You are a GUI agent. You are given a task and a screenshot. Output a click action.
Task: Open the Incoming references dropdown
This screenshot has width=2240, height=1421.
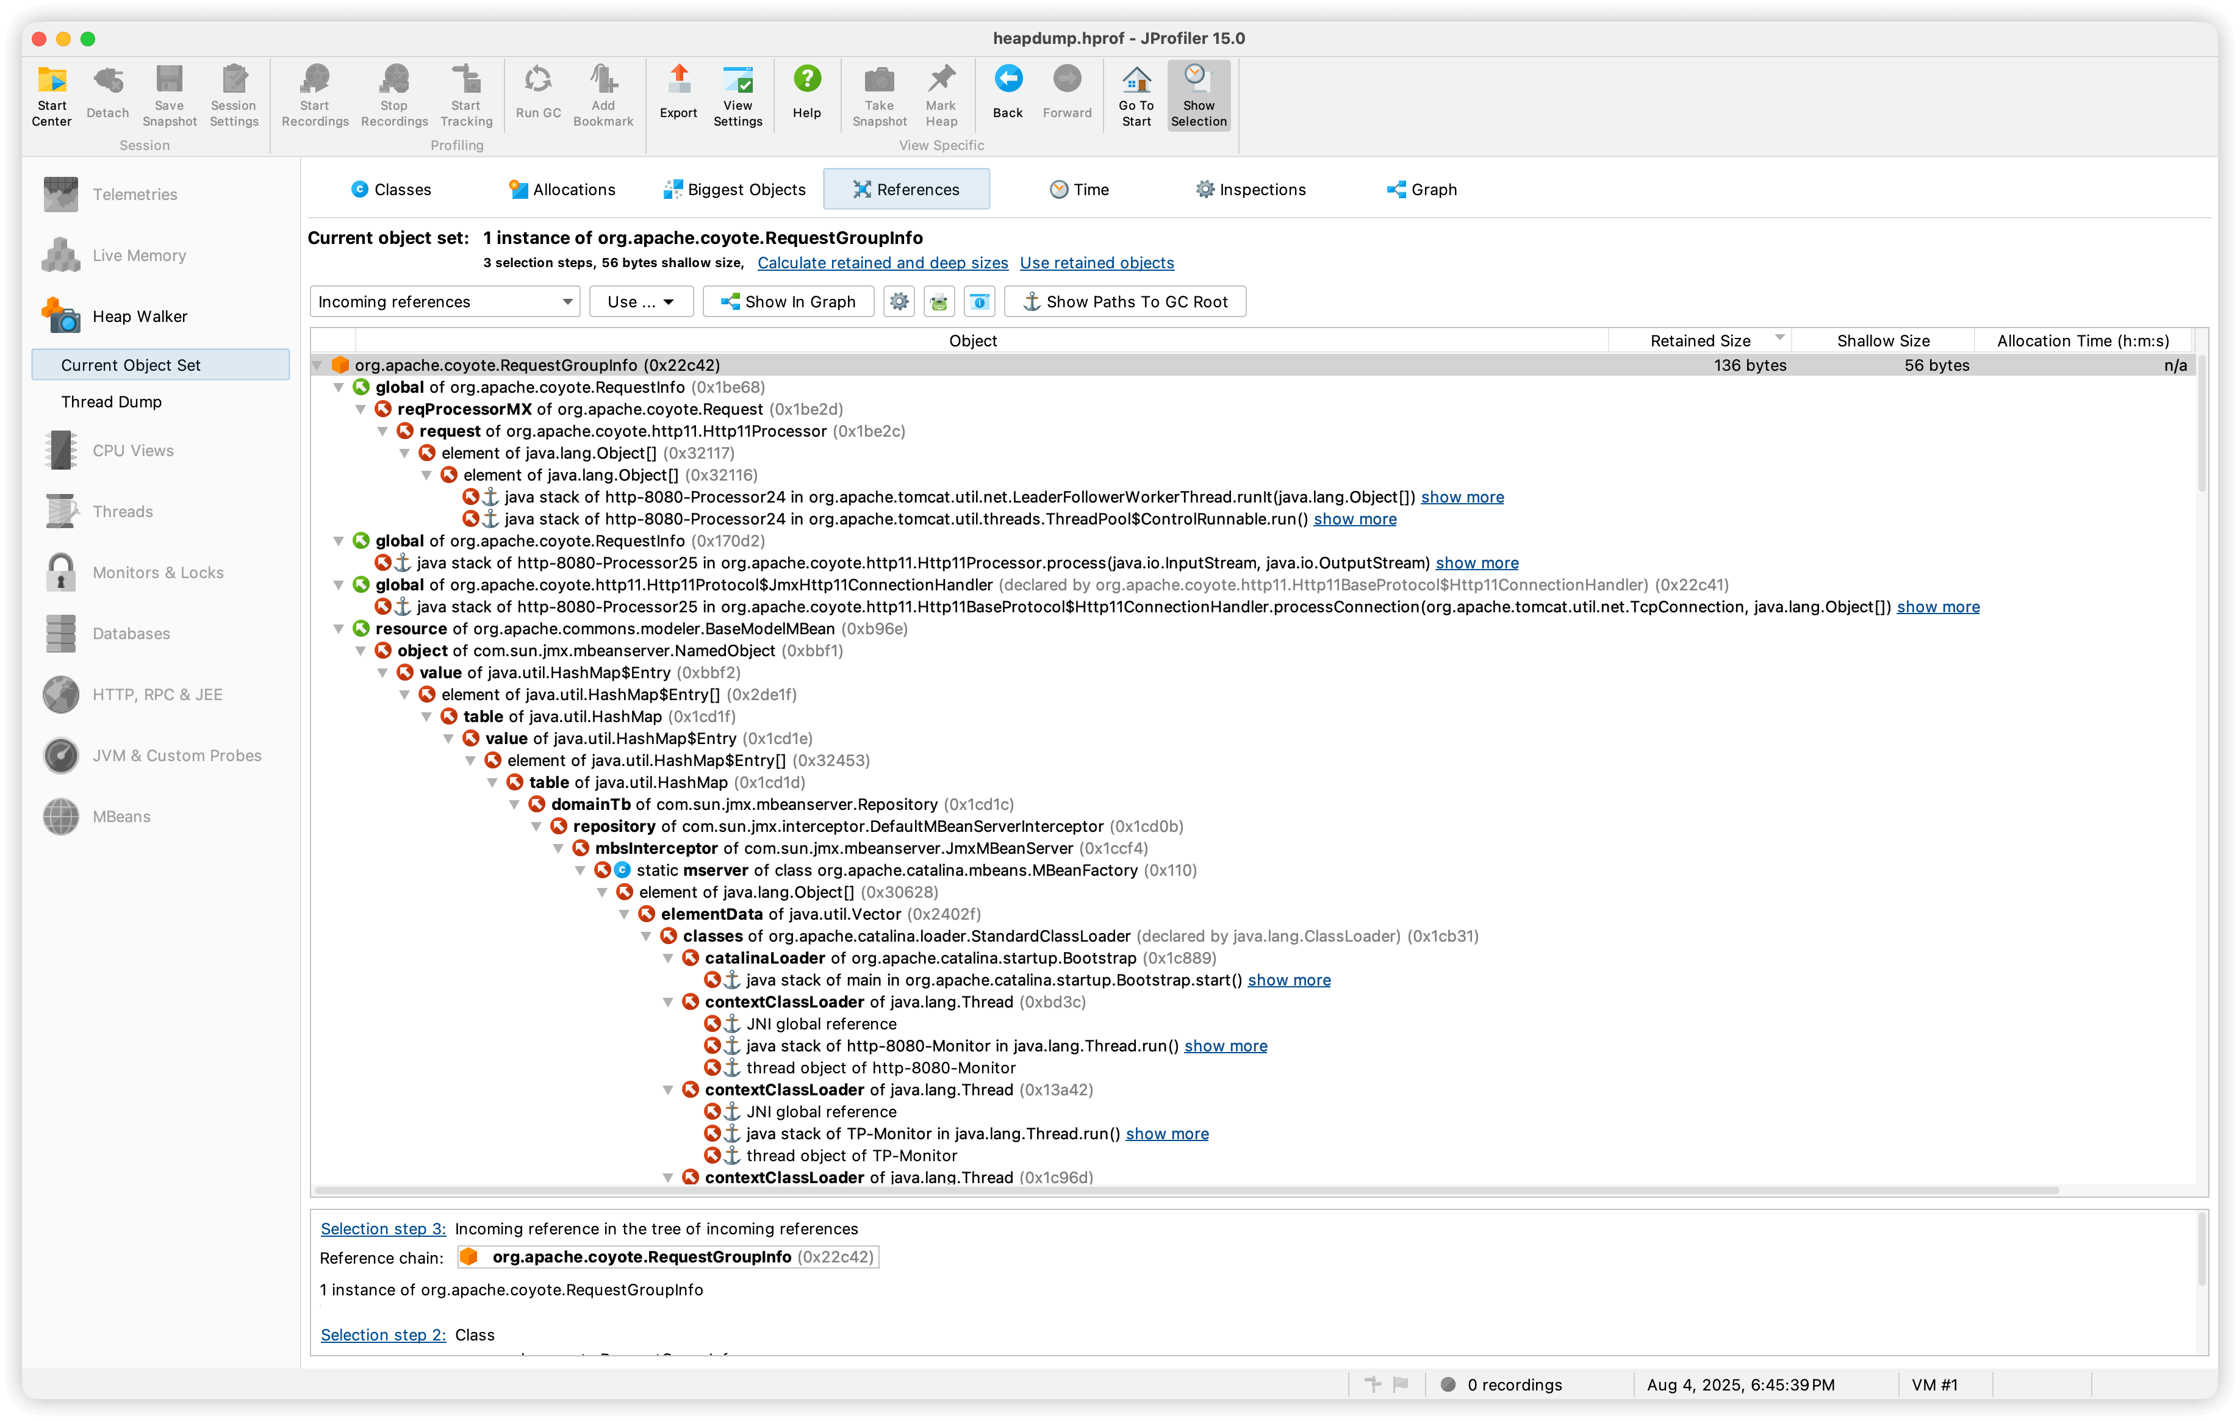point(445,301)
